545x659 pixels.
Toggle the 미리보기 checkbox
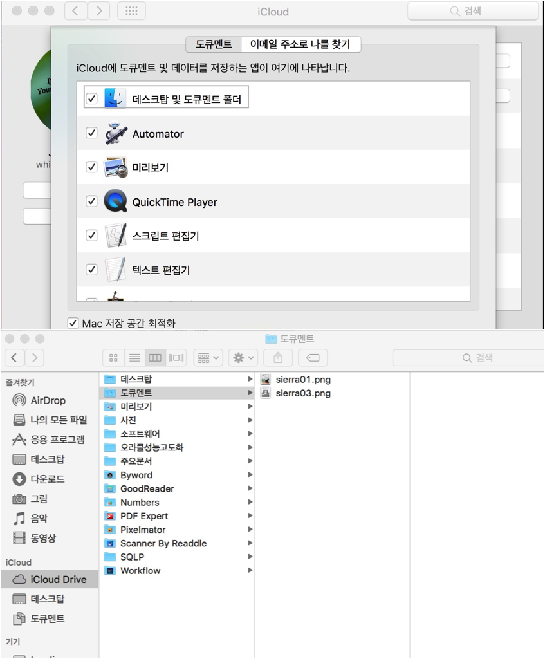pyautogui.click(x=91, y=167)
